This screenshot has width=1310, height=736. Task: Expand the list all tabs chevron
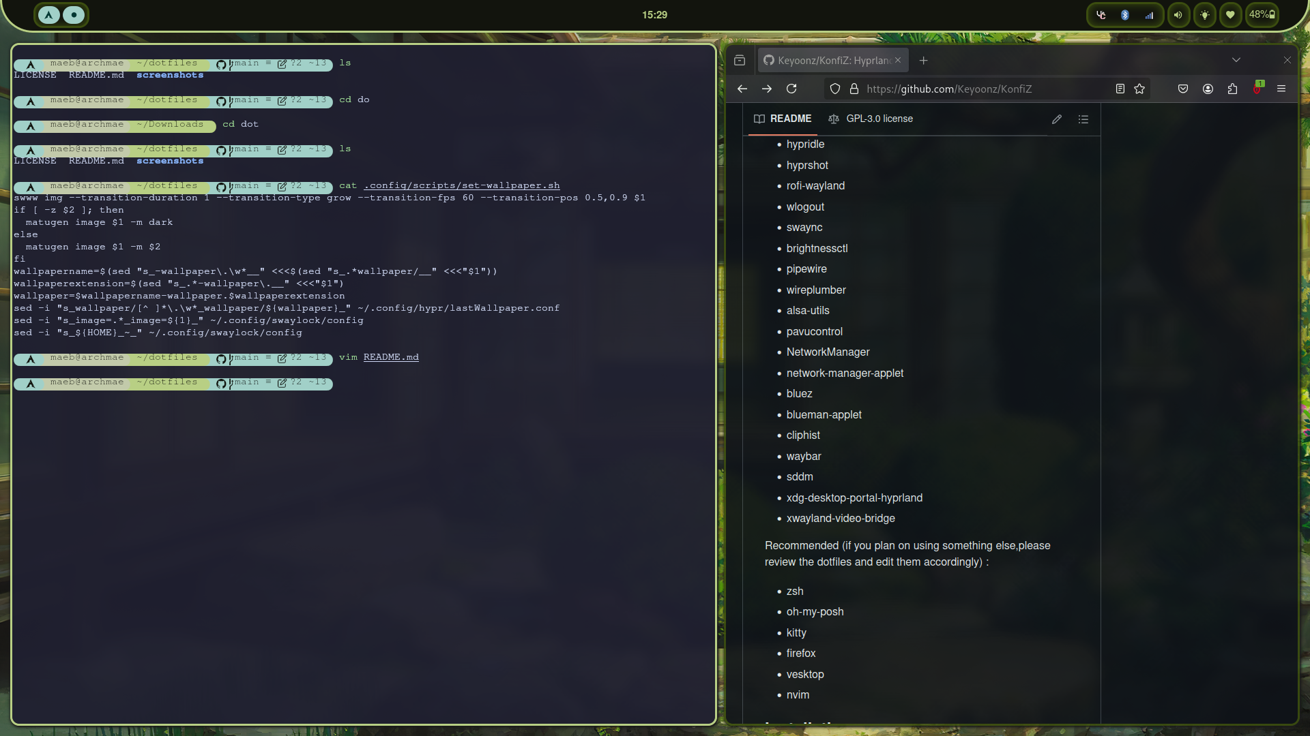[1236, 60]
